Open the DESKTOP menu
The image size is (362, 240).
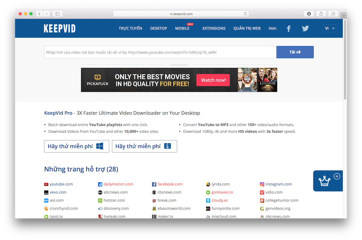(x=159, y=28)
